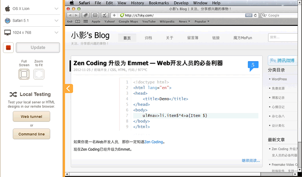Click the W3C validator checkmark toolbar icon

pyautogui.click(x=104, y=16)
